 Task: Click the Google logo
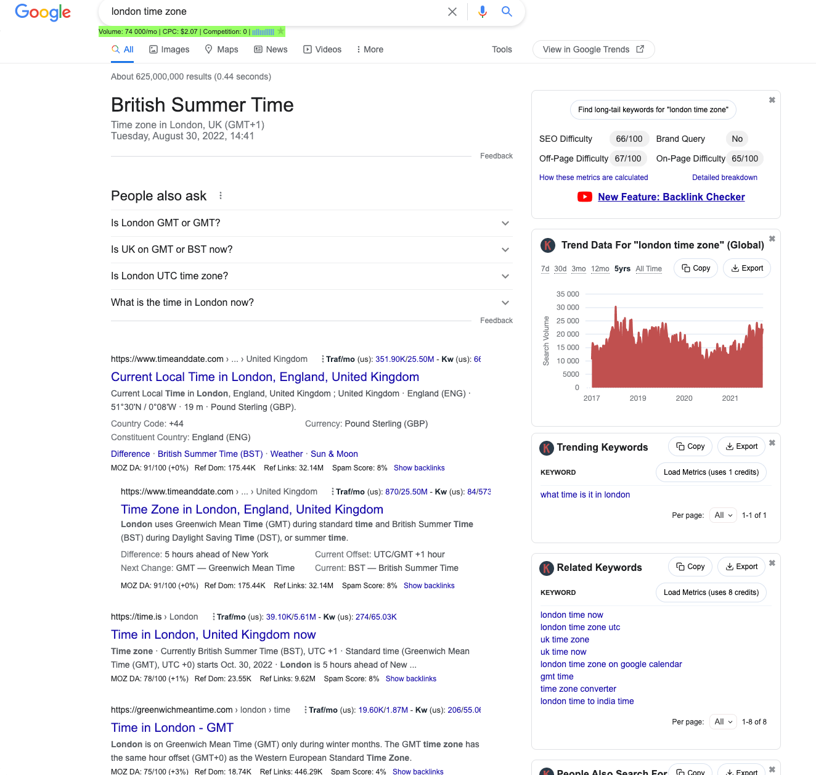(x=43, y=12)
